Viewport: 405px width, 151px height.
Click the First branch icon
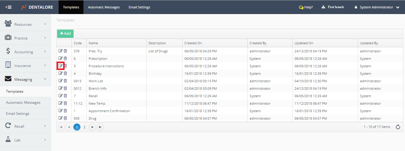pos(323,7)
